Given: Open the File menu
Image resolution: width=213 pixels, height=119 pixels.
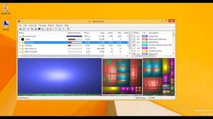Looking at the screenshot, I should (20, 25).
